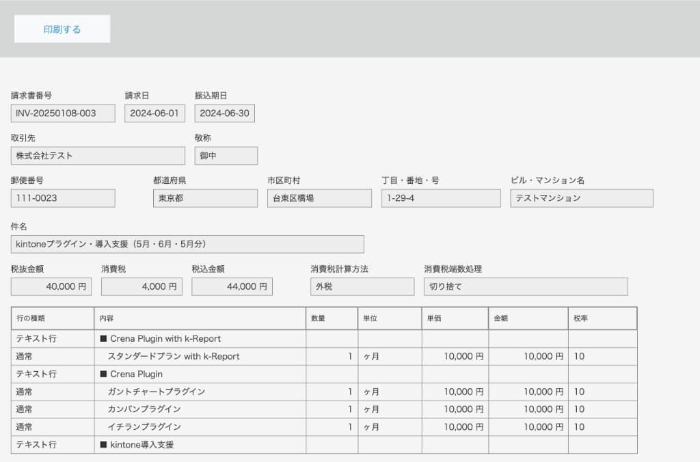Click the 数量 column header
Viewport: 700px width, 462px height.
[x=332, y=318]
